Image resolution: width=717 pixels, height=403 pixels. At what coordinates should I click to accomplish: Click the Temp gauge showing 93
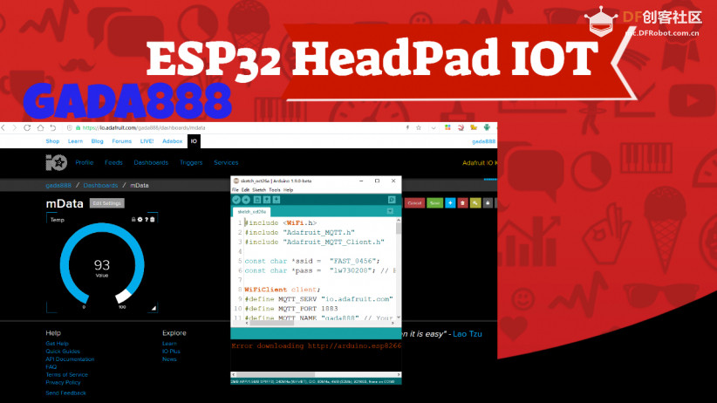[102, 264]
